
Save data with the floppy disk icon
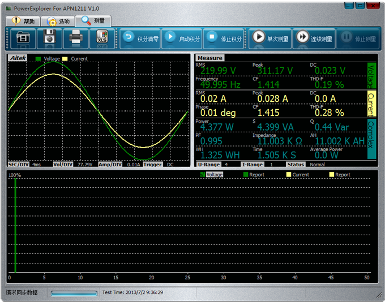(x=49, y=38)
